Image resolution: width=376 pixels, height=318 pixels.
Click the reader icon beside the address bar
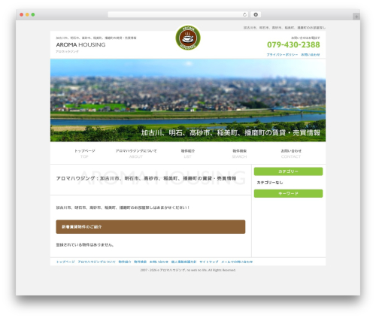[x=256, y=14]
